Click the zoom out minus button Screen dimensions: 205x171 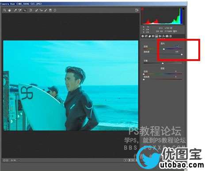pyautogui.click(x=4, y=160)
